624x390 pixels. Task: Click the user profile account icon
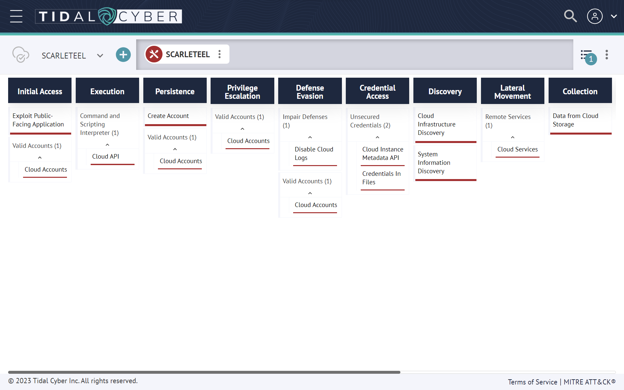coord(595,16)
